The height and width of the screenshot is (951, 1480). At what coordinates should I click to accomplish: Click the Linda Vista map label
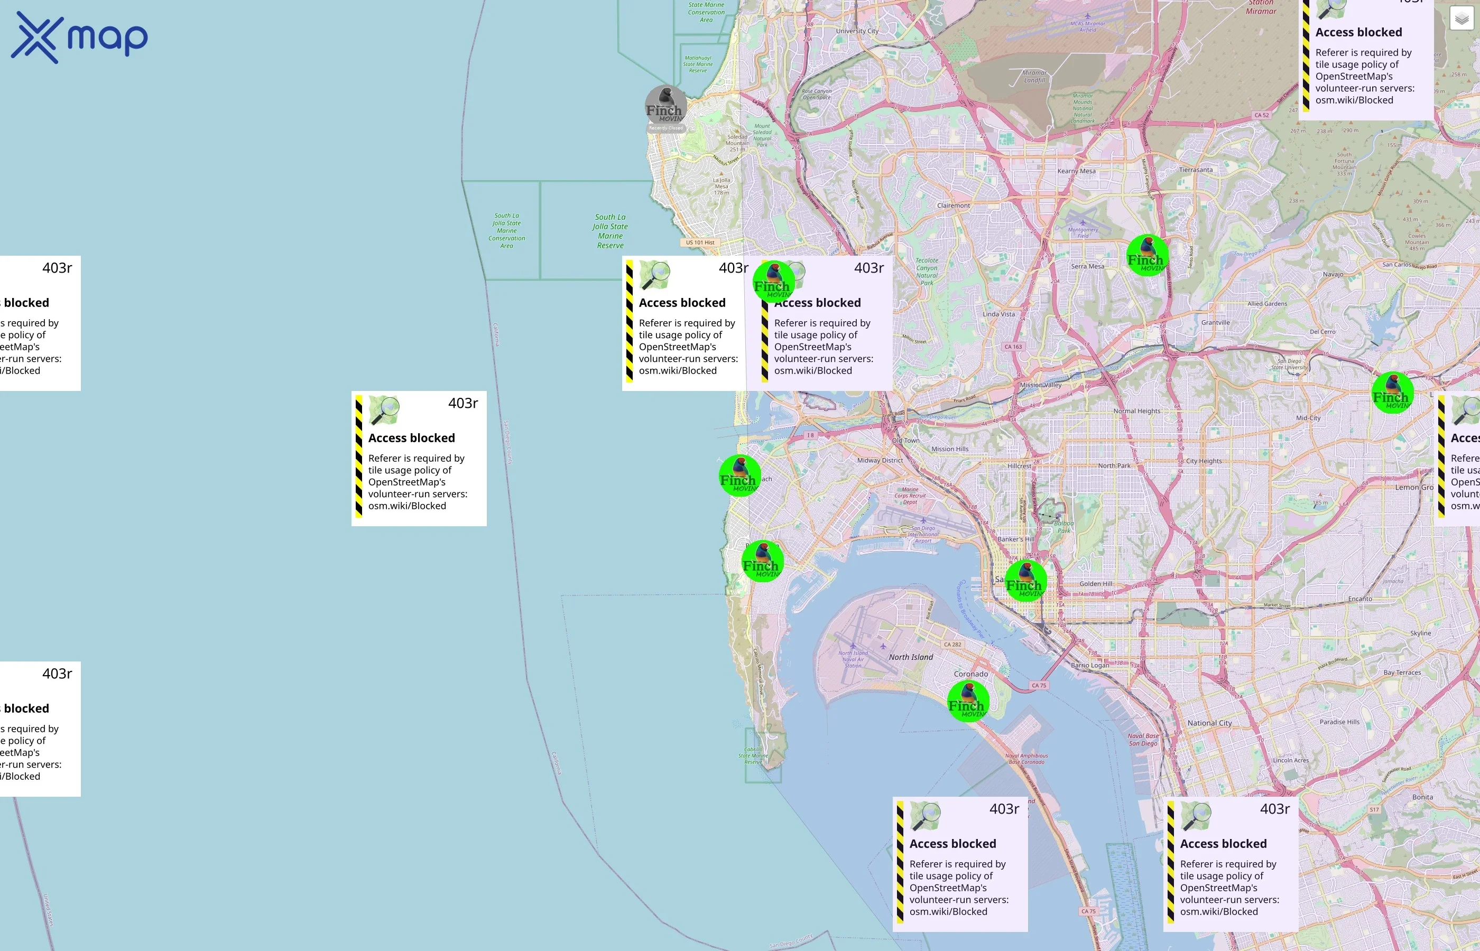click(998, 314)
